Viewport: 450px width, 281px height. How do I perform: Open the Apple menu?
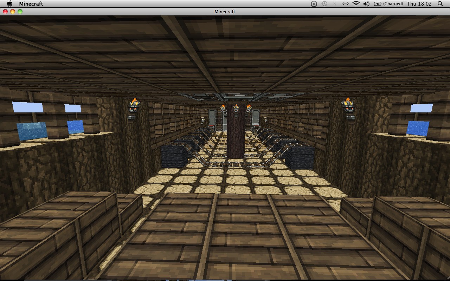(x=9, y=4)
